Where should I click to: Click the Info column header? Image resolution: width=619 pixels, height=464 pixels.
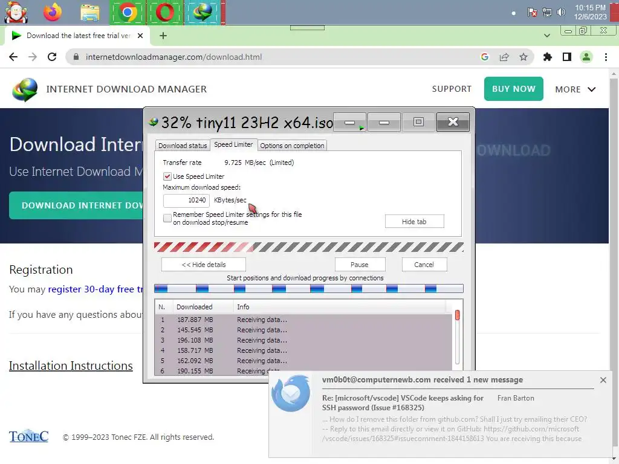coord(340,306)
